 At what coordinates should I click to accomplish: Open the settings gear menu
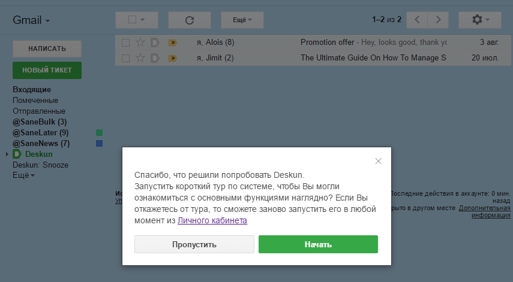[479, 20]
